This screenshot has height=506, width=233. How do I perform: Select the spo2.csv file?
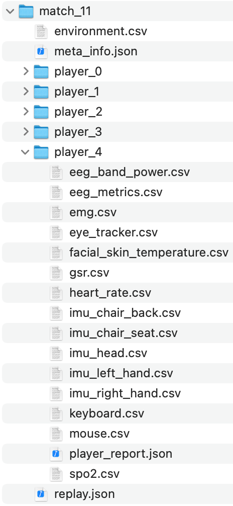coord(118,474)
